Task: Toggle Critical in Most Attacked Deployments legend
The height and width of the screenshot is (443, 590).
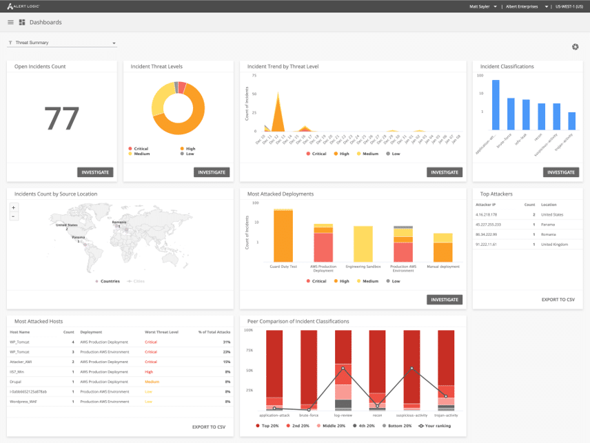Action: (x=316, y=281)
